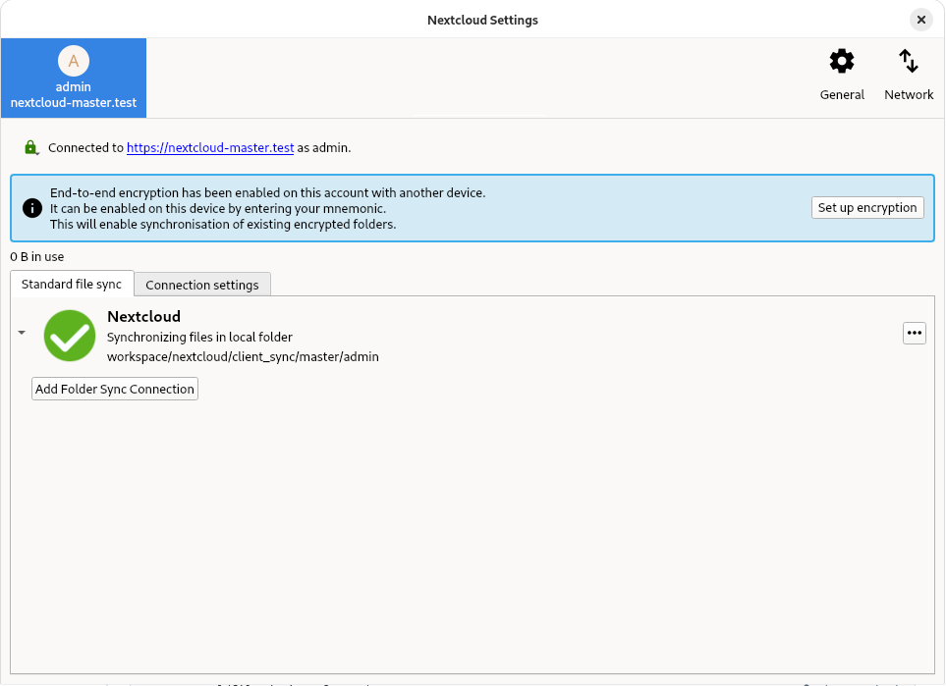Click the local folder path text

[243, 356]
